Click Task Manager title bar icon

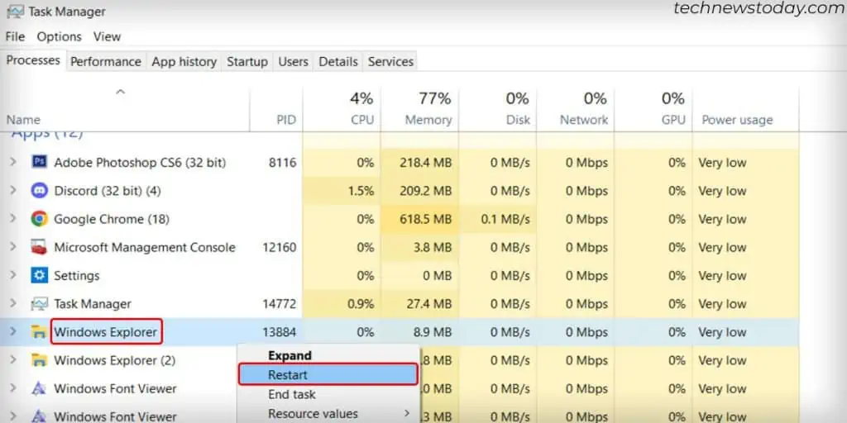16,12
